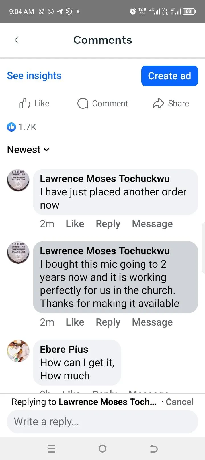Tap the Comment speech bubble icon
The image size is (205, 460).
[x=83, y=103]
